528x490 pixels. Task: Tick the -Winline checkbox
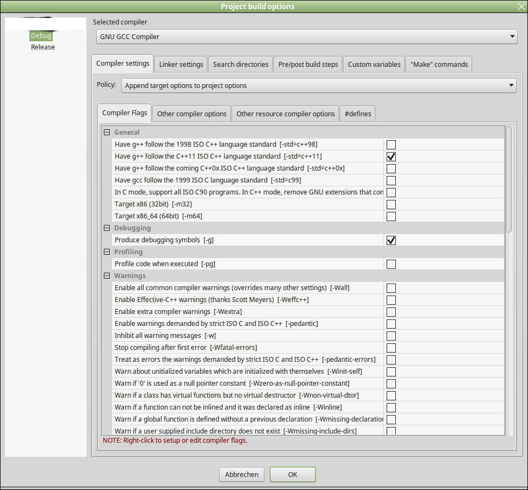[x=391, y=407]
